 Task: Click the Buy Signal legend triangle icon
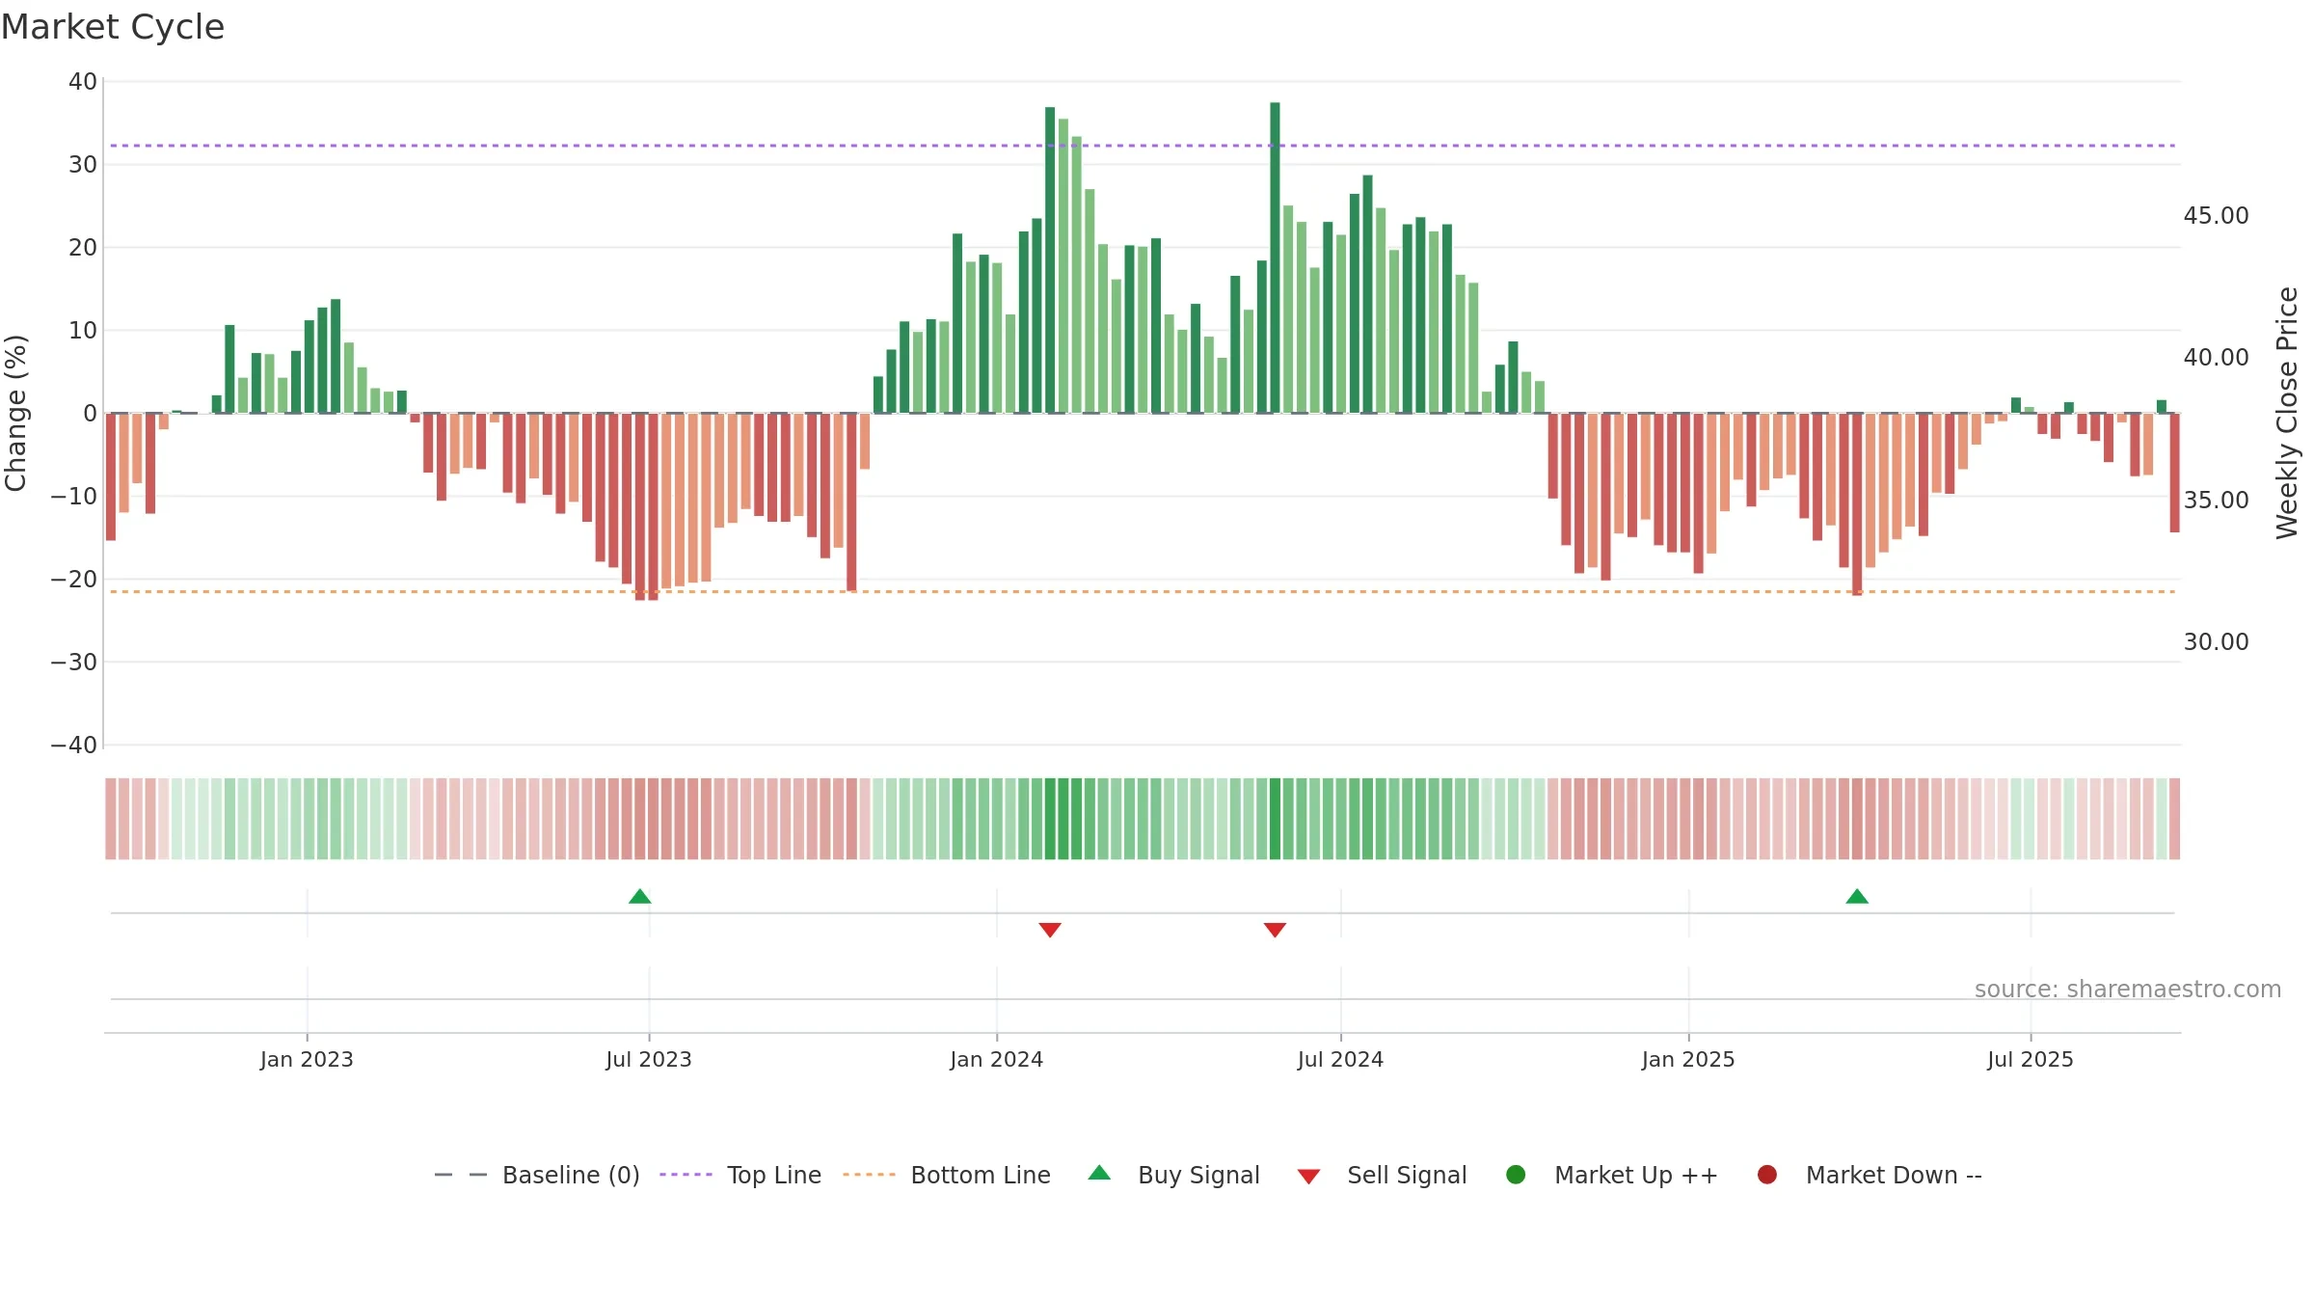tap(1099, 1173)
